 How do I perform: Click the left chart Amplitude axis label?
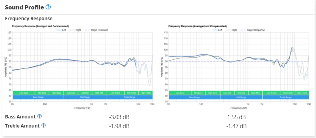[x=6, y=67]
